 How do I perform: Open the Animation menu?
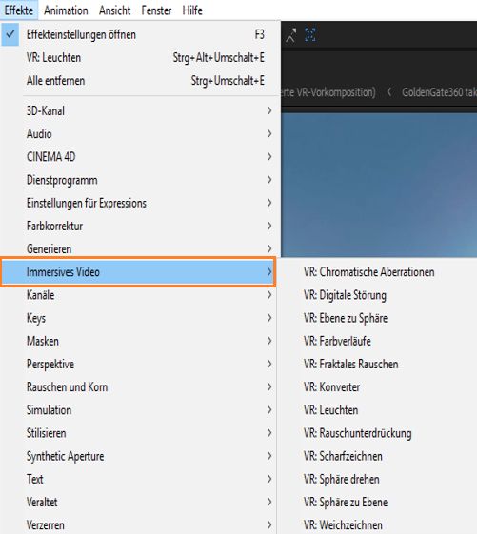coord(66,10)
